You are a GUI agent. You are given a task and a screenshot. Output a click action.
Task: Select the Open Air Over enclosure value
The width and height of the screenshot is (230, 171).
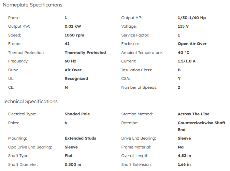[x=192, y=44]
